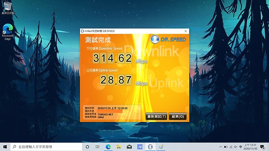The height and width of the screenshot is (151, 269).
Task: Open the Recycle Bin desktop icon
Action: pyautogui.click(x=8, y=8)
